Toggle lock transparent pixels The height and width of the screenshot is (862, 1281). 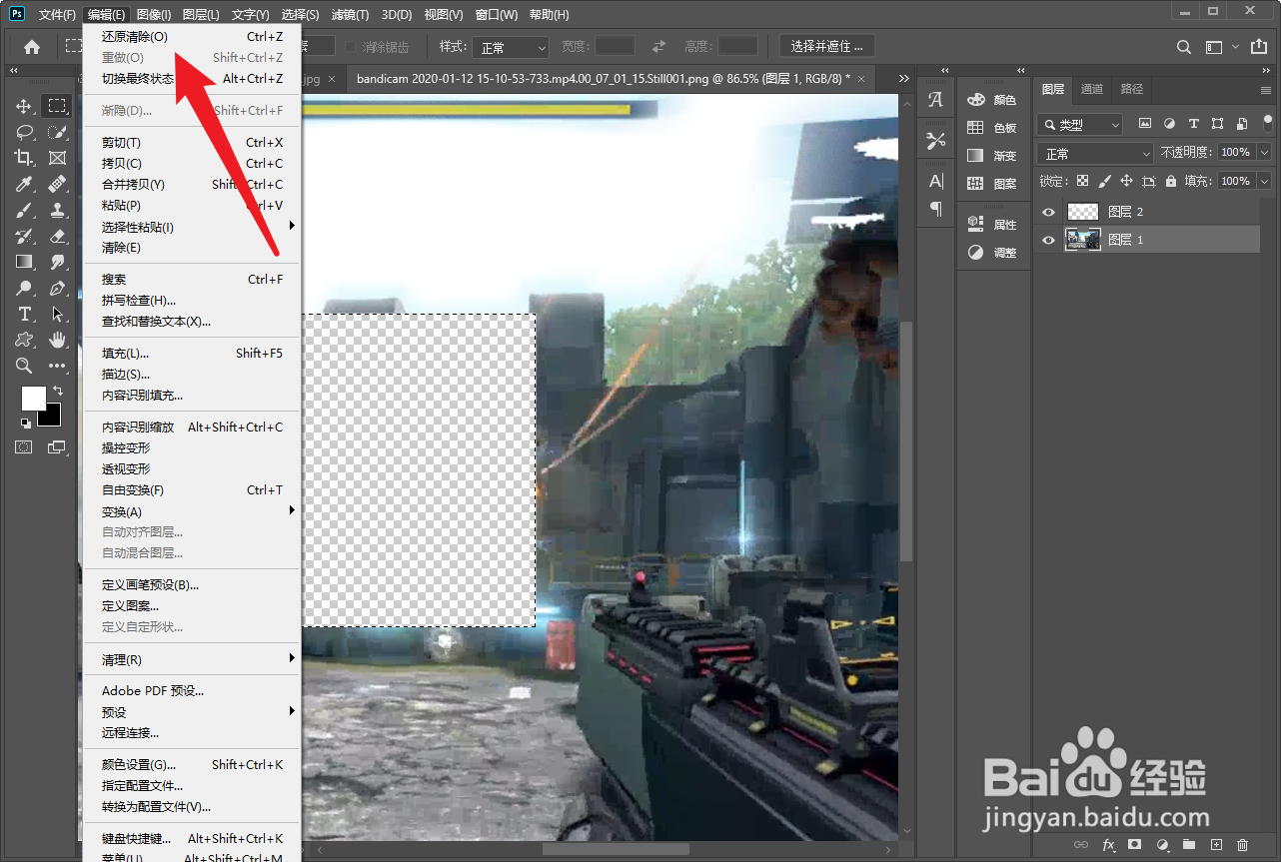(1081, 182)
